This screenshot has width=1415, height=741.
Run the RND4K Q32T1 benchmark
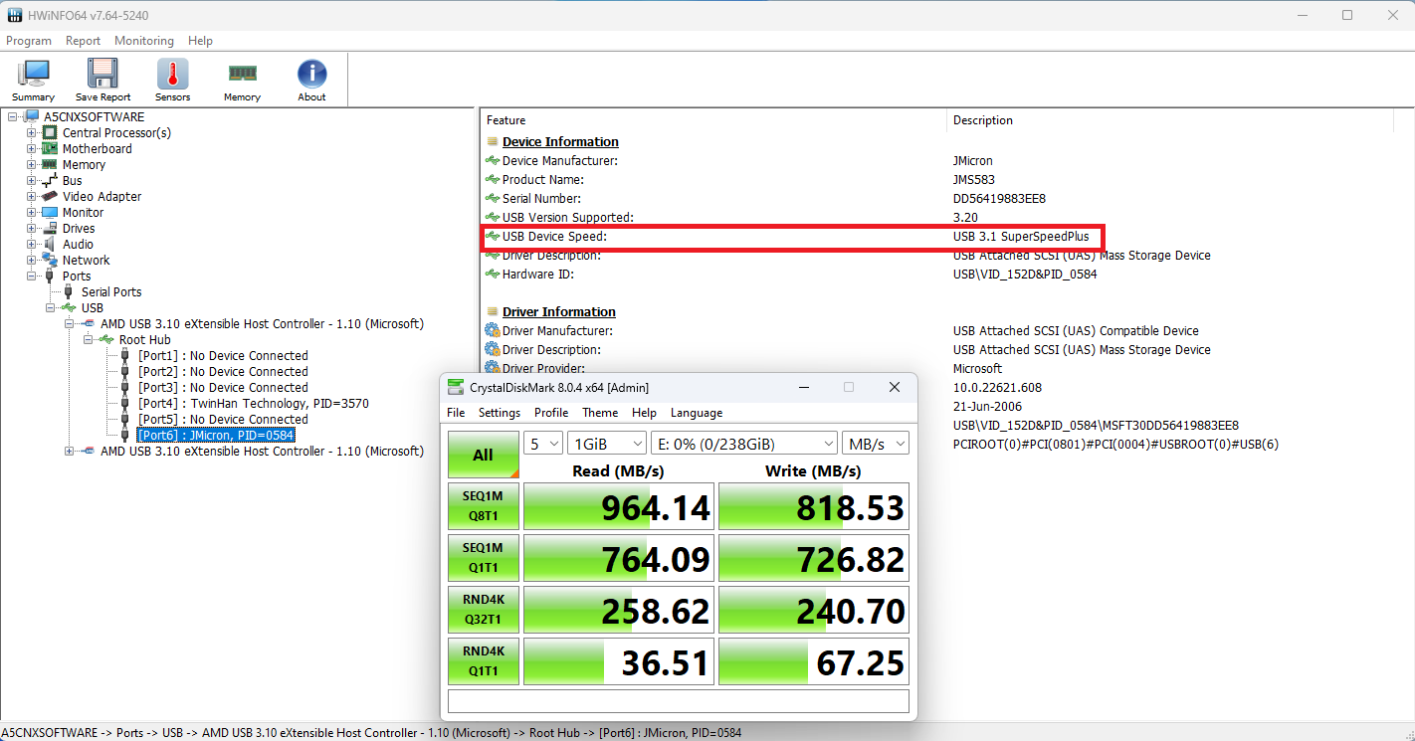click(x=483, y=610)
